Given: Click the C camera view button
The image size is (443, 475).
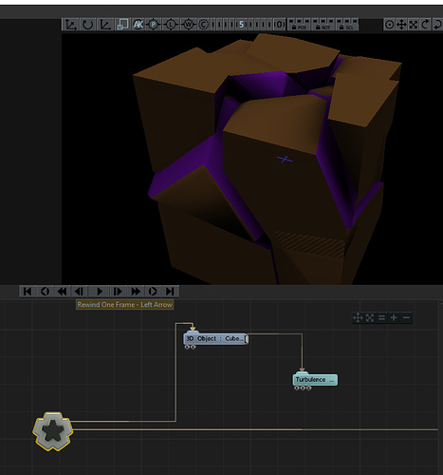Looking at the screenshot, I should [203, 25].
